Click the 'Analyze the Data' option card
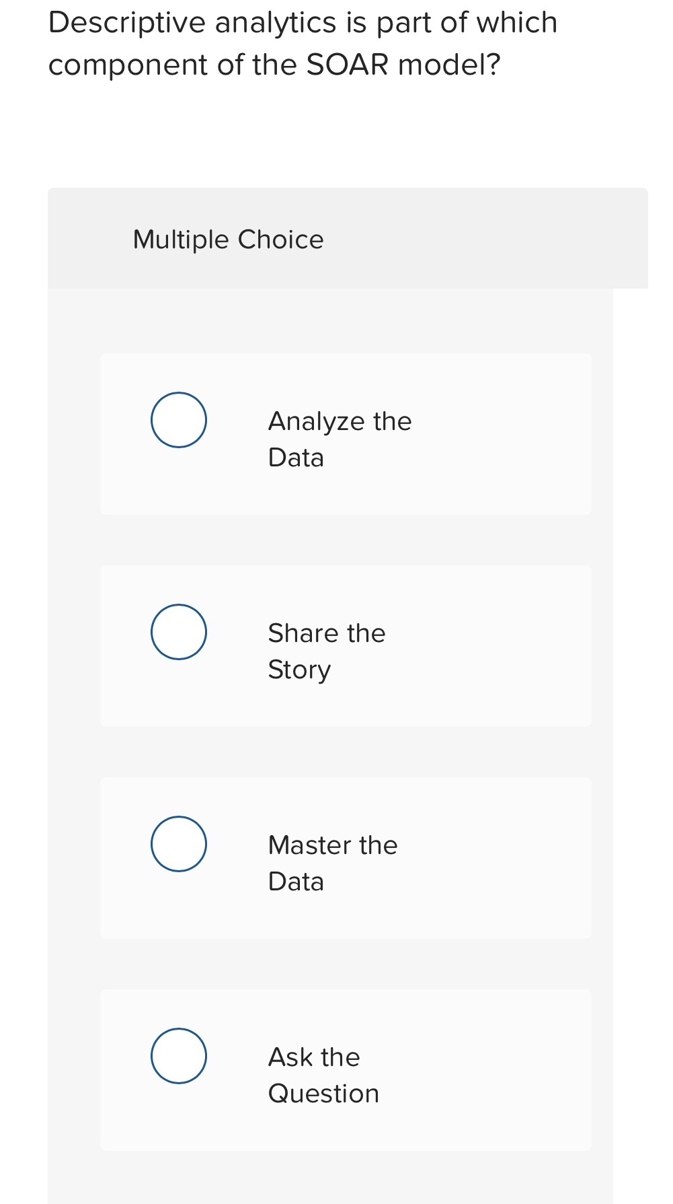The image size is (673, 1204). click(345, 434)
